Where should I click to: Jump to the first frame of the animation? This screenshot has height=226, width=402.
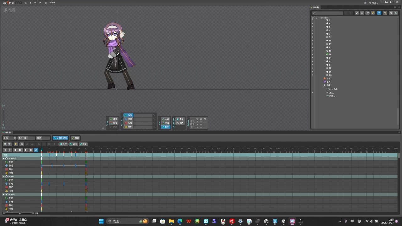point(5,150)
